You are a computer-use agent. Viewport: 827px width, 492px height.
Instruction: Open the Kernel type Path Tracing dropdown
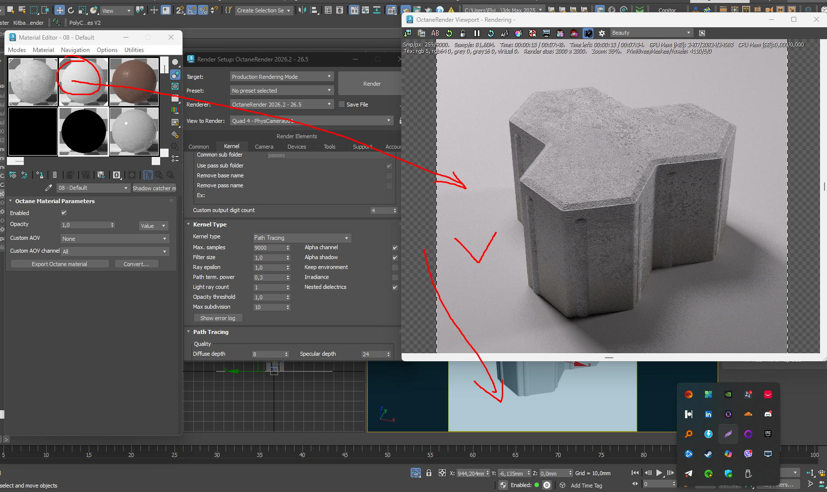(302, 238)
